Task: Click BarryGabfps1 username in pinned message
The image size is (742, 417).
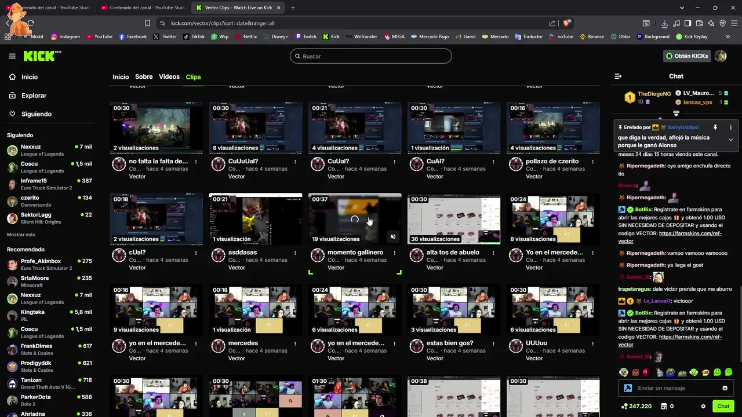Action: click(683, 127)
